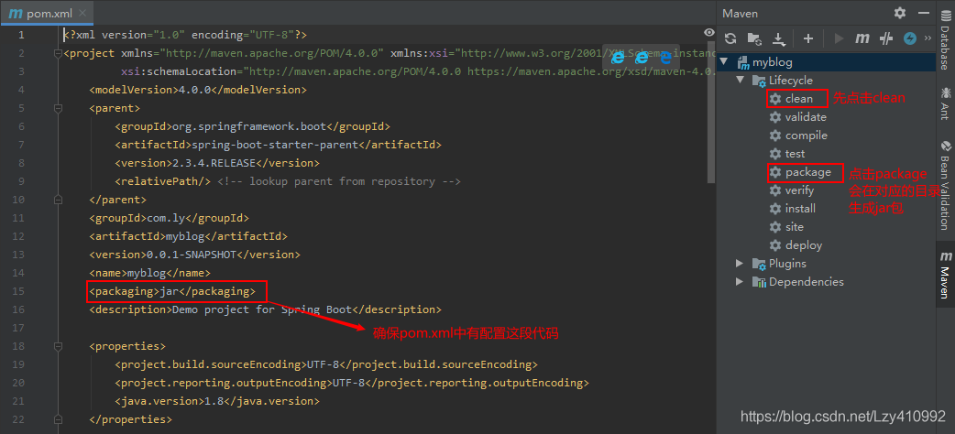
Task: Fold the parent block on line 5
Action: 58,108
